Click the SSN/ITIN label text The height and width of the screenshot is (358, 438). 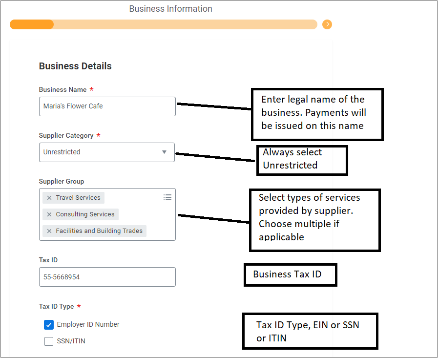71,341
